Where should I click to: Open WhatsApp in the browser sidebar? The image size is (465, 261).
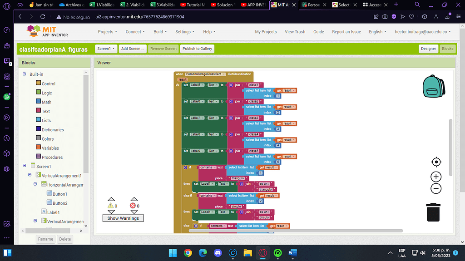7,97
